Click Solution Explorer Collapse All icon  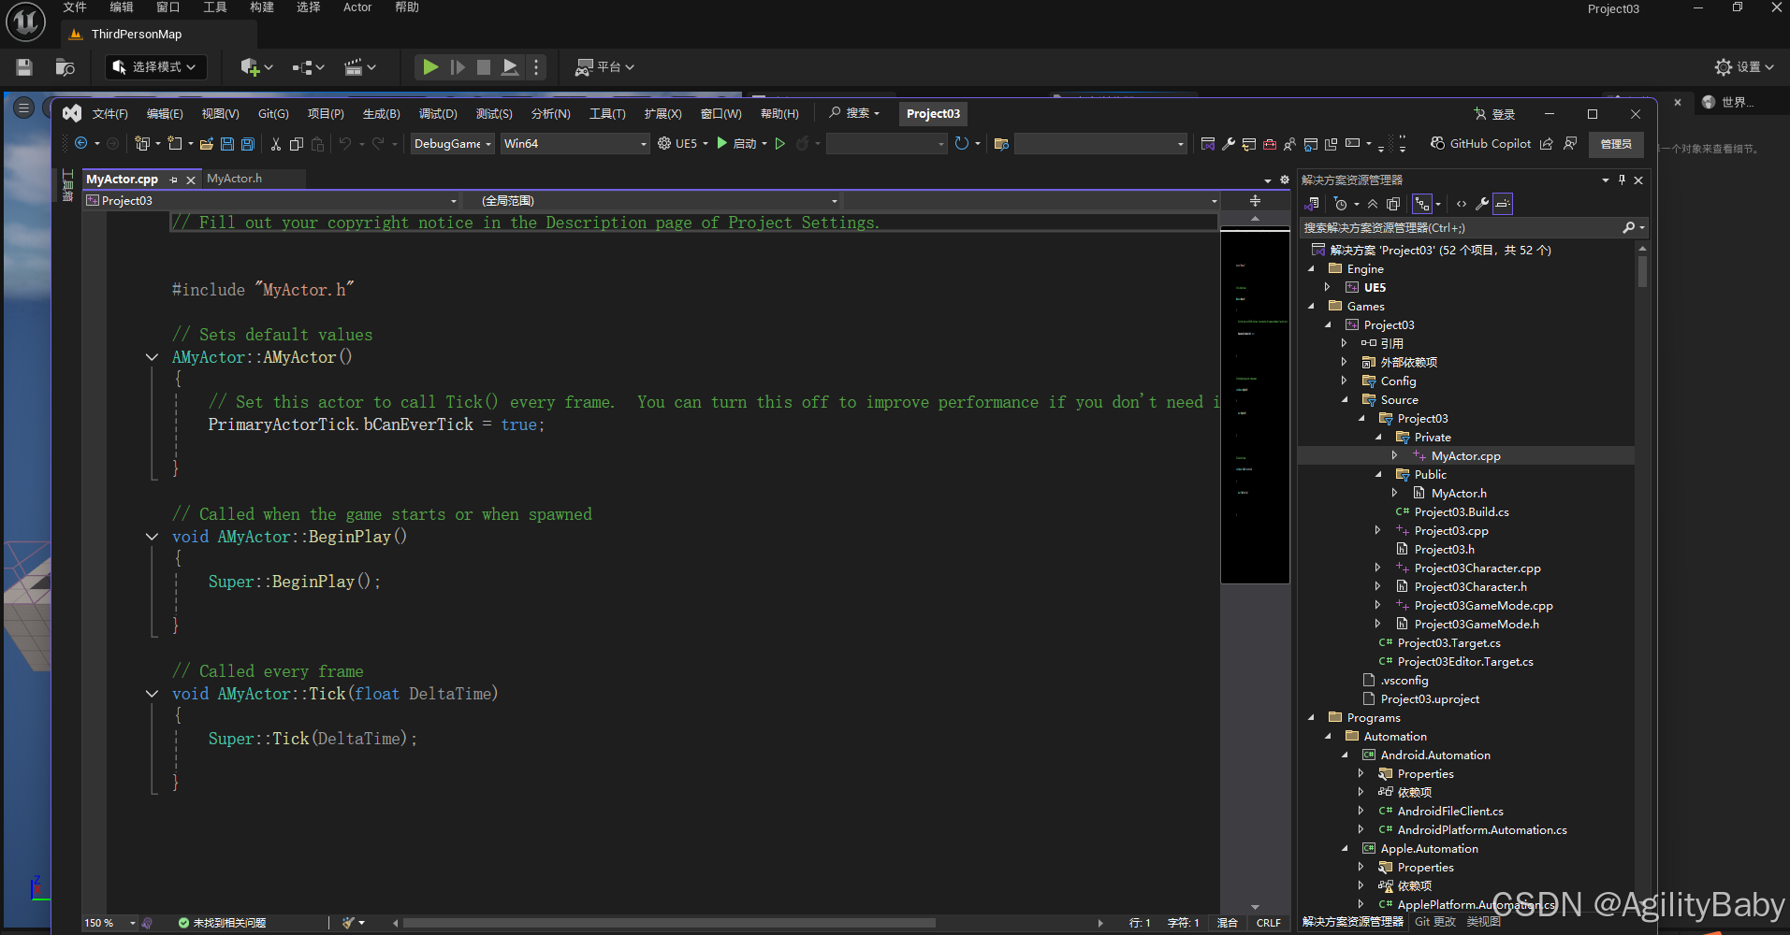click(x=1373, y=204)
